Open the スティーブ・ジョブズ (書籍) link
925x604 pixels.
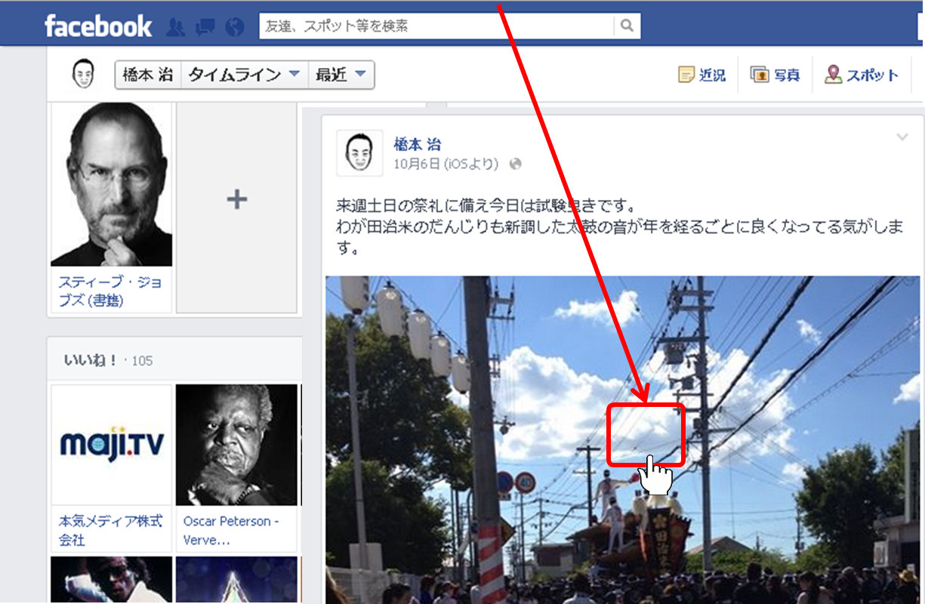click(110, 291)
